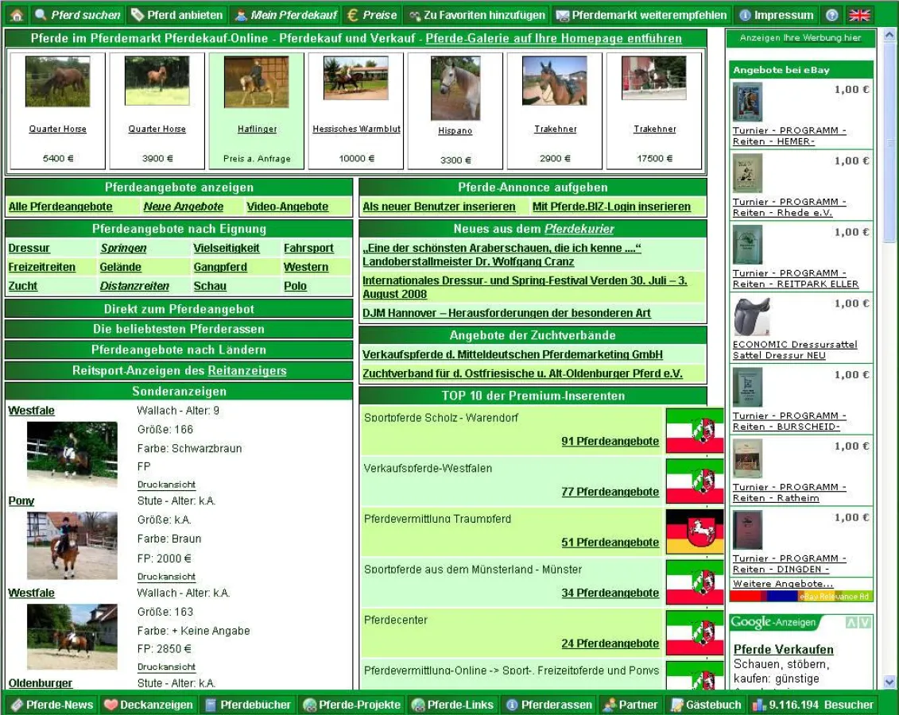Open Deckanzeigen with the heart icon
This screenshot has height=715, width=899.
coord(149,705)
